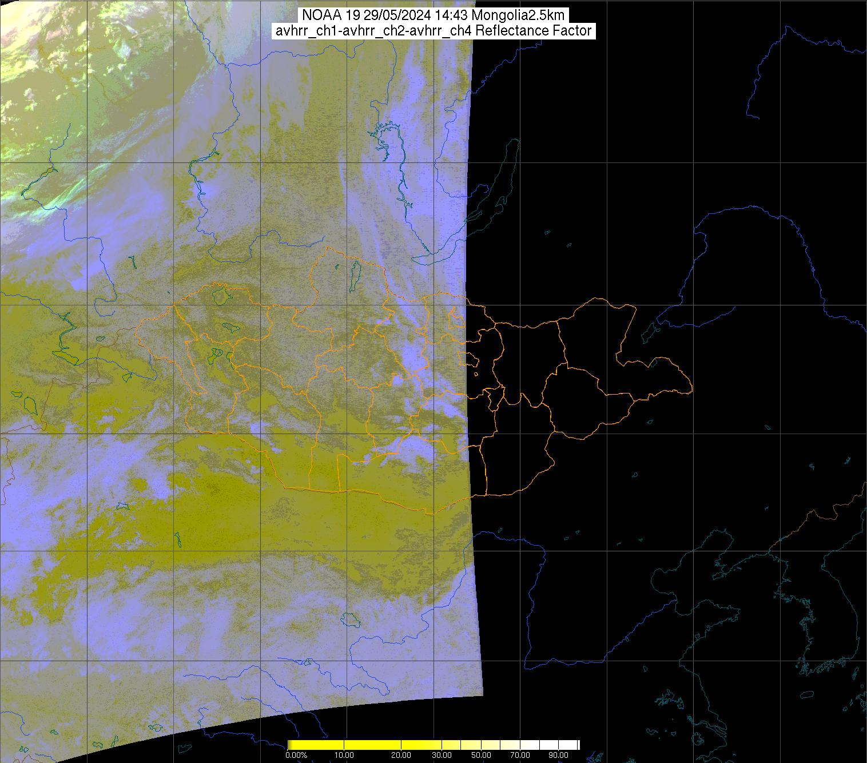Click the '90.00' scale label

coord(559,756)
